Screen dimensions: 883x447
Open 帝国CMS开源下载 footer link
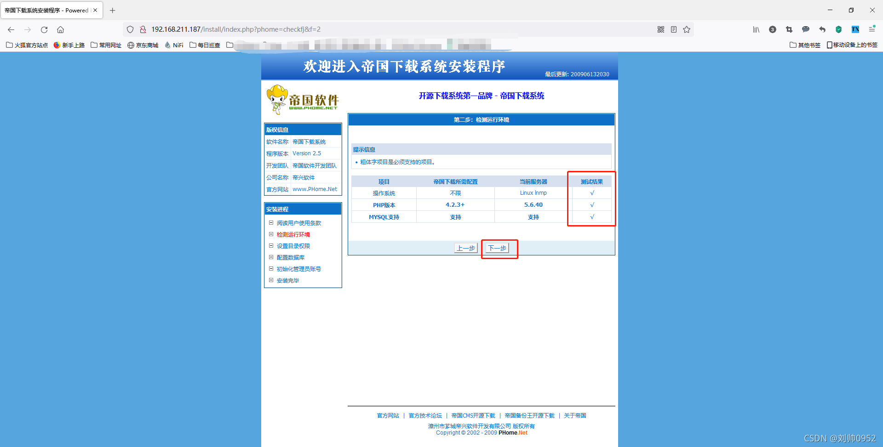pyautogui.click(x=473, y=416)
